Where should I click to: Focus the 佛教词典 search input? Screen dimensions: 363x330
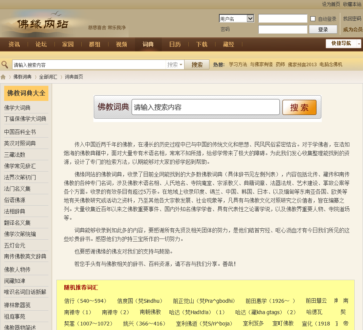tap(206, 107)
